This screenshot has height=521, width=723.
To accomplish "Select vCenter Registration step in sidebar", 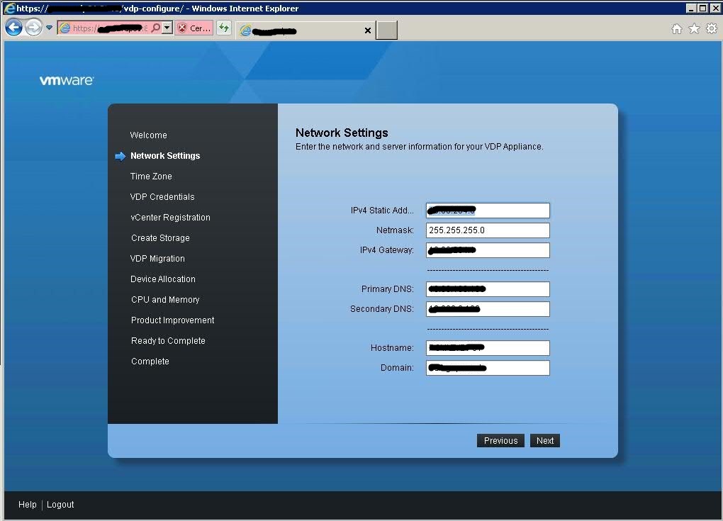I will pos(170,217).
